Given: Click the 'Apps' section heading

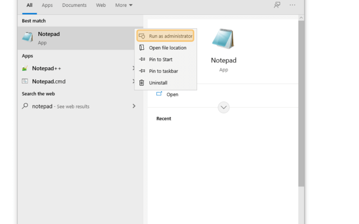Looking at the screenshot, I should [x=27, y=56].
